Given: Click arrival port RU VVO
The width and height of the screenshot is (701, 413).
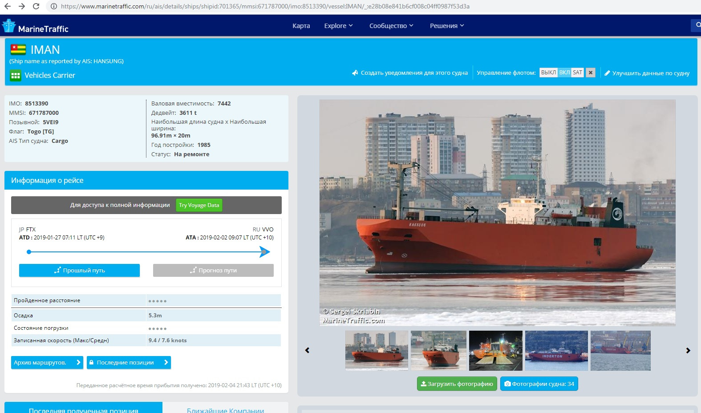Looking at the screenshot, I should click(x=263, y=229).
